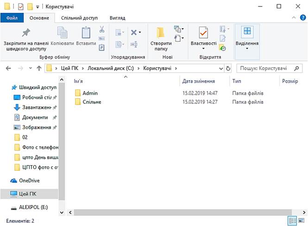This screenshot has width=308, height=226.
Task: Sort by the Тип column header
Action: (x=254, y=81)
